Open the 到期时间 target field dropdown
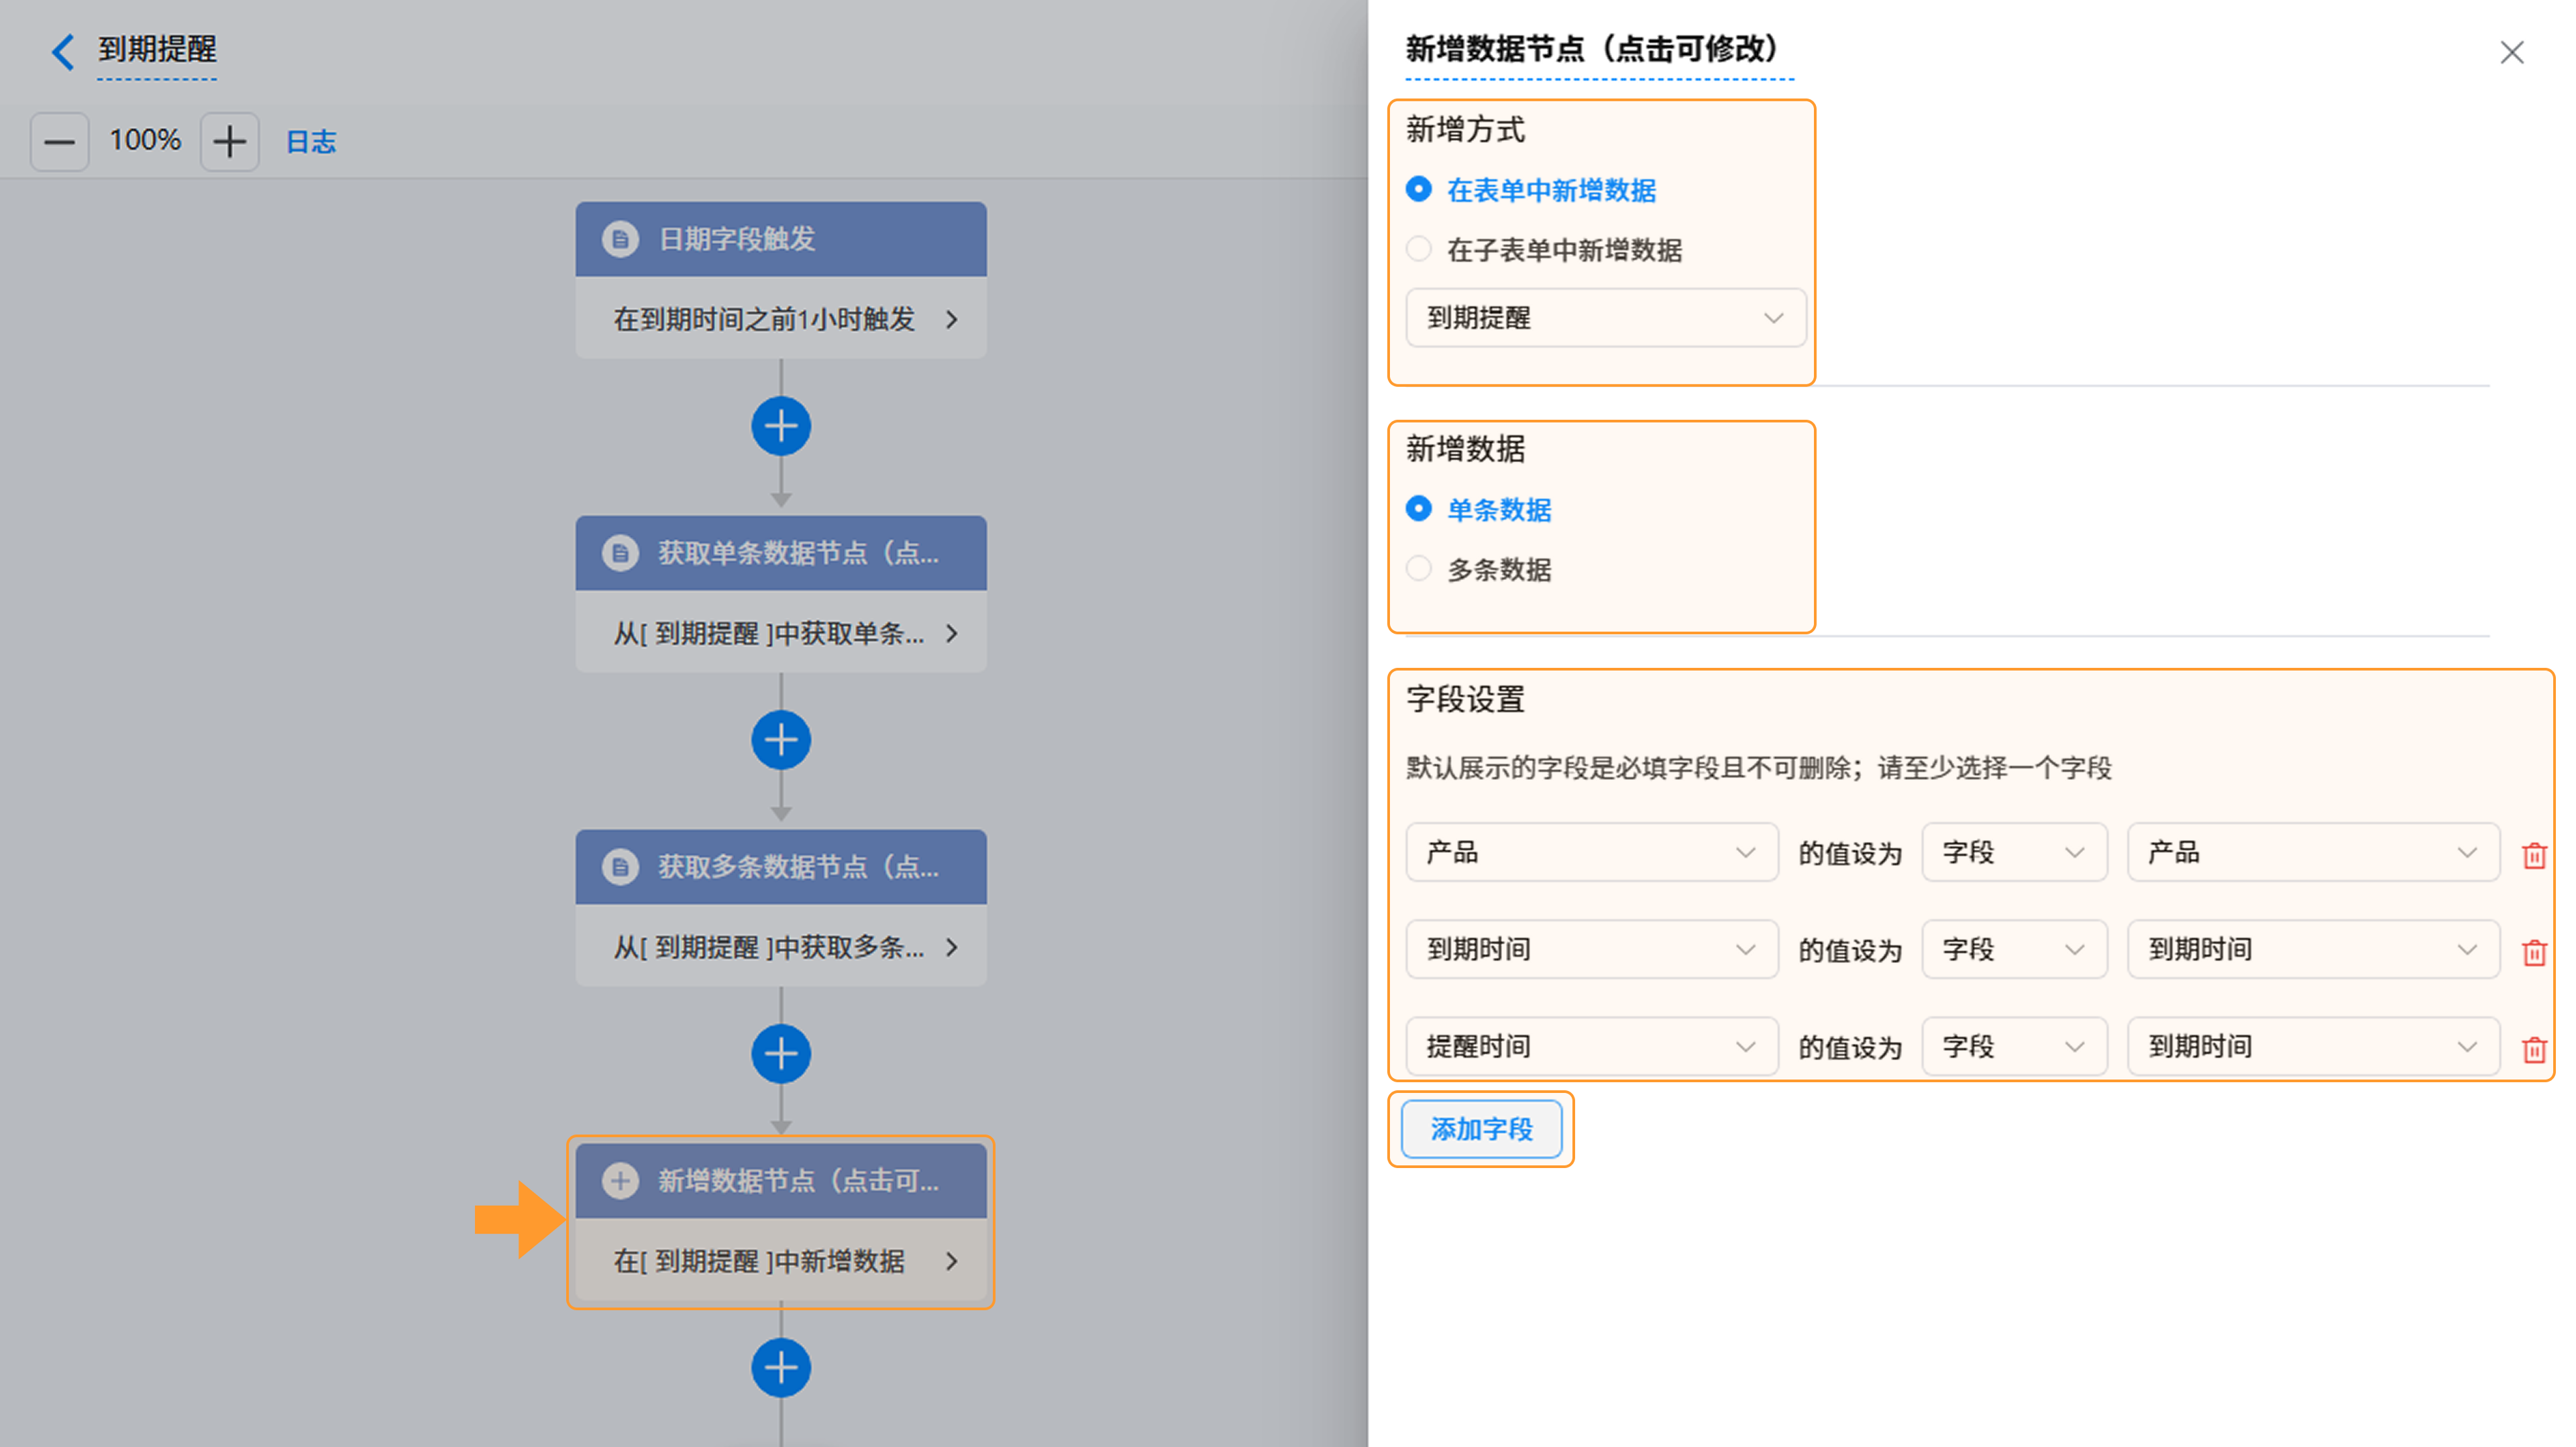 [1592, 949]
